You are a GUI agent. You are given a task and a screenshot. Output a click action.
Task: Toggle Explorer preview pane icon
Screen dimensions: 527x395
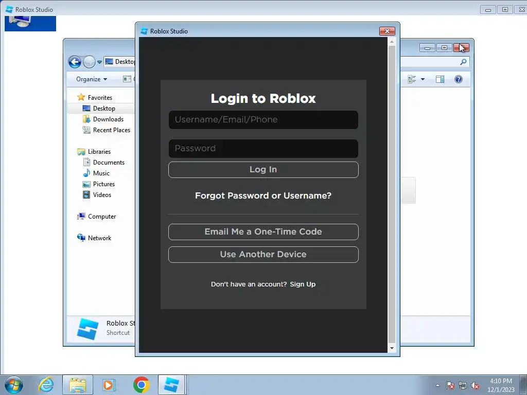pos(440,79)
